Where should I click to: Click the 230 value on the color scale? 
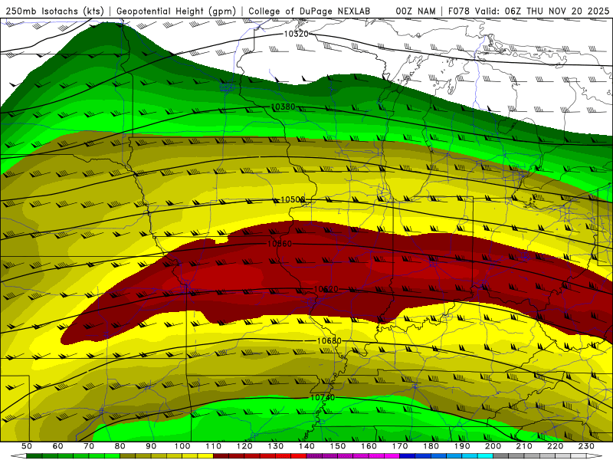(586, 446)
